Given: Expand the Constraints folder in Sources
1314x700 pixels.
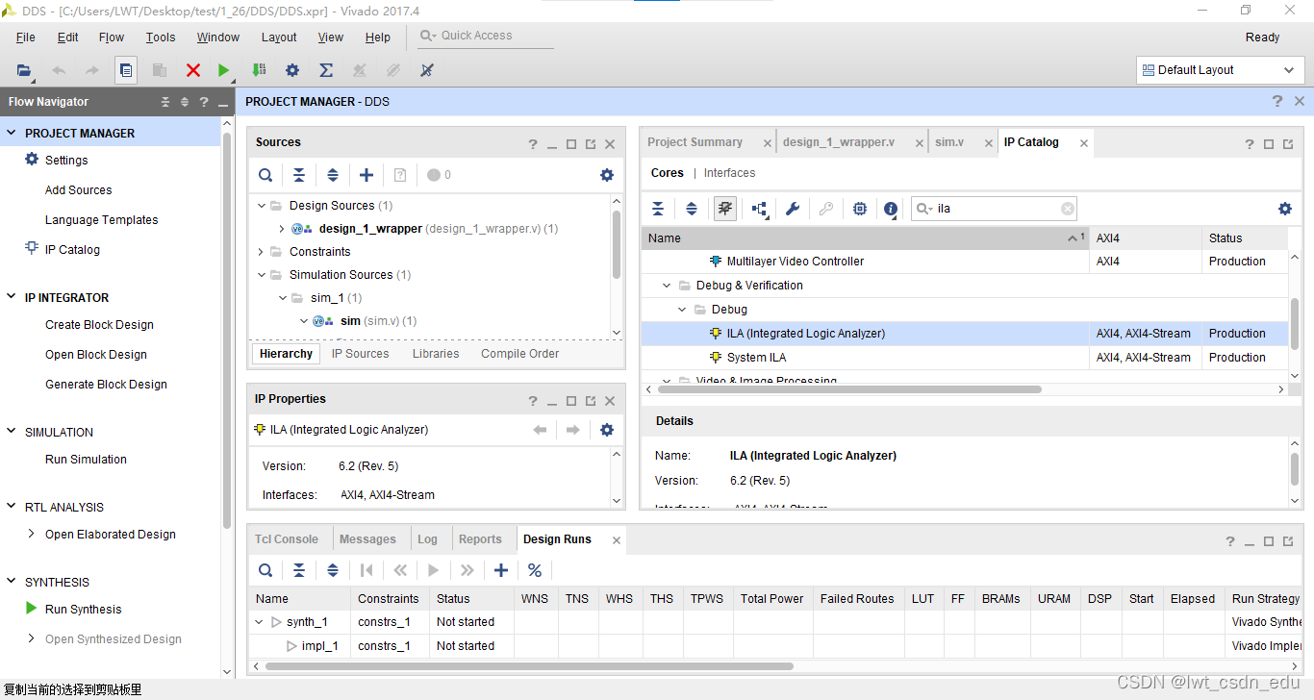Looking at the screenshot, I should click(261, 252).
